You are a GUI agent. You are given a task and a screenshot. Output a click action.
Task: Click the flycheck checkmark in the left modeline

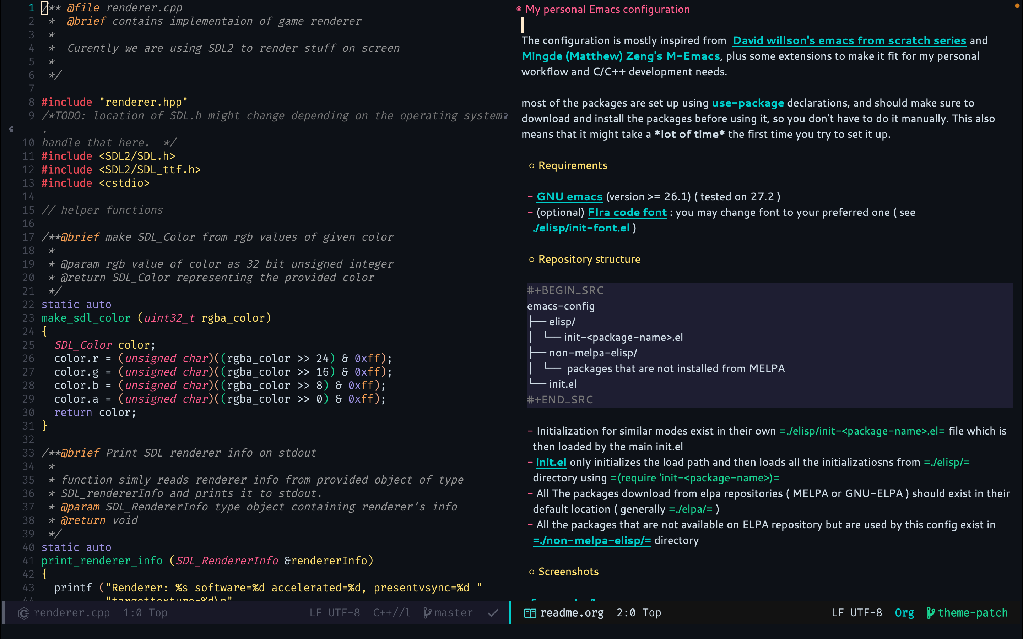pyautogui.click(x=493, y=613)
